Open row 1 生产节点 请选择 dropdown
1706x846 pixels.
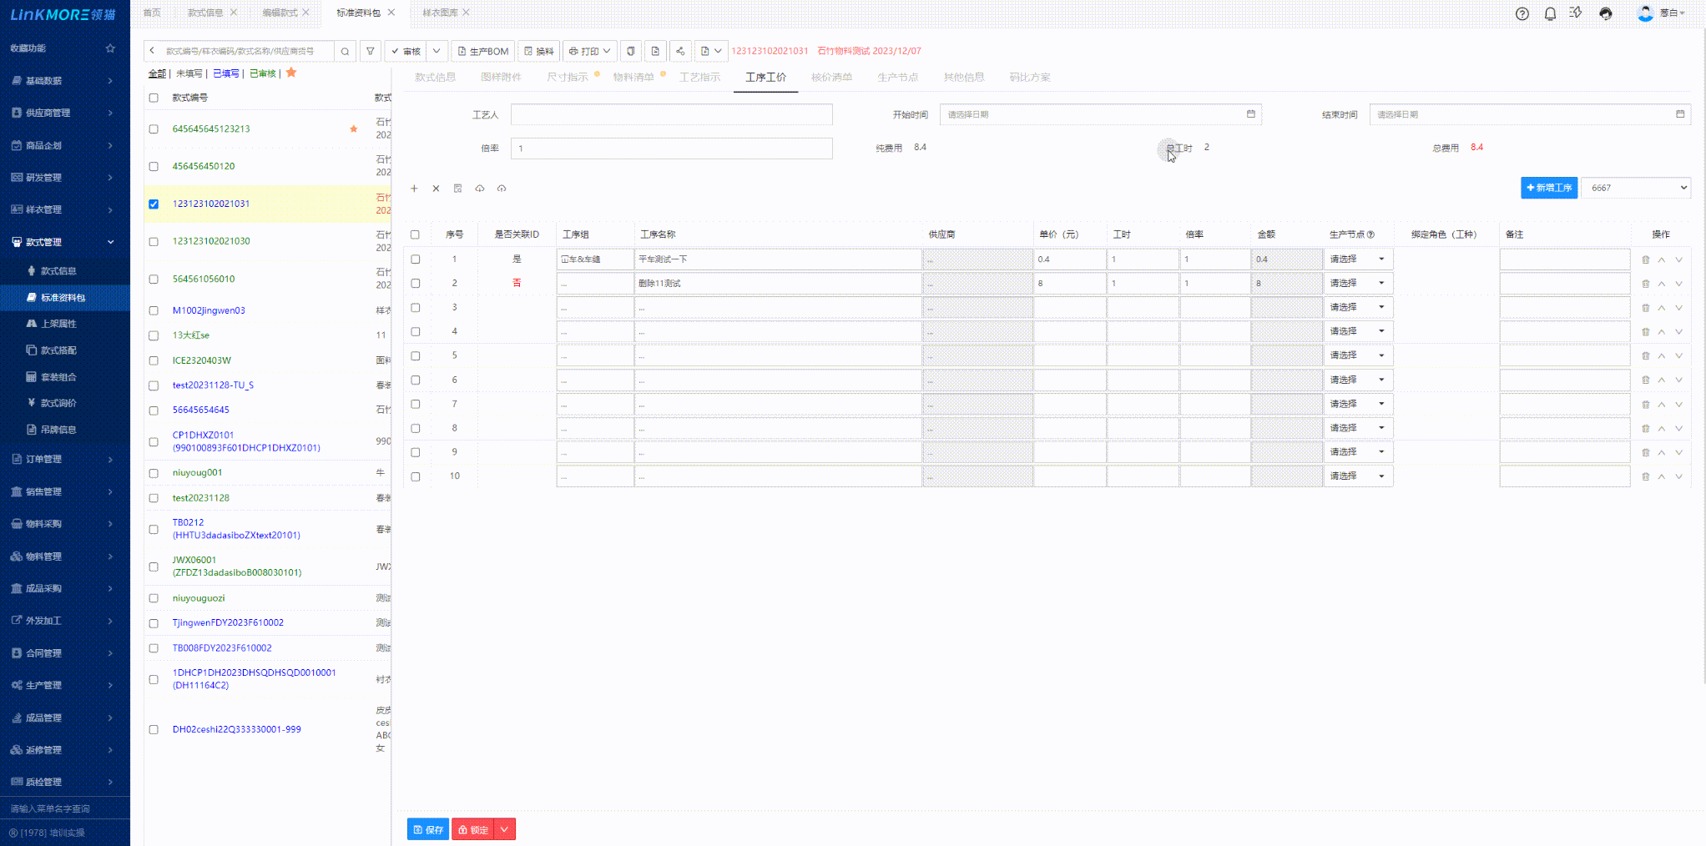(1357, 259)
